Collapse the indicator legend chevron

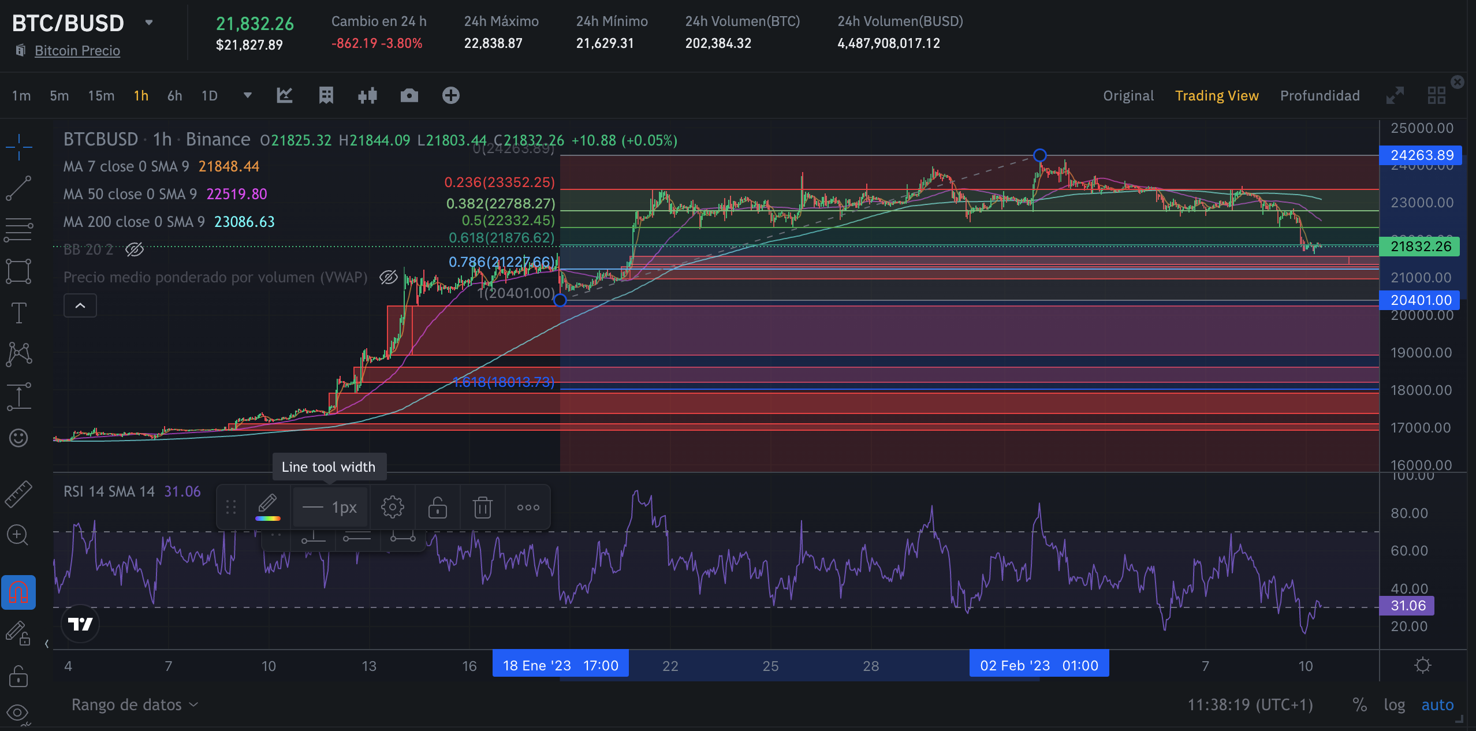click(80, 305)
